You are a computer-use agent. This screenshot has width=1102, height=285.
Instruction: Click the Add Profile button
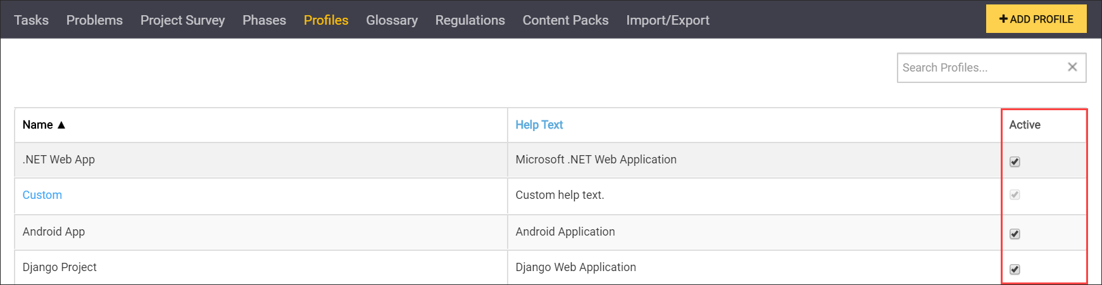click(1036, 19)
